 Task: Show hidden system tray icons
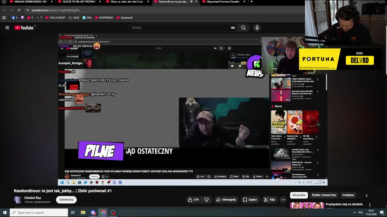tap(355, 213)
